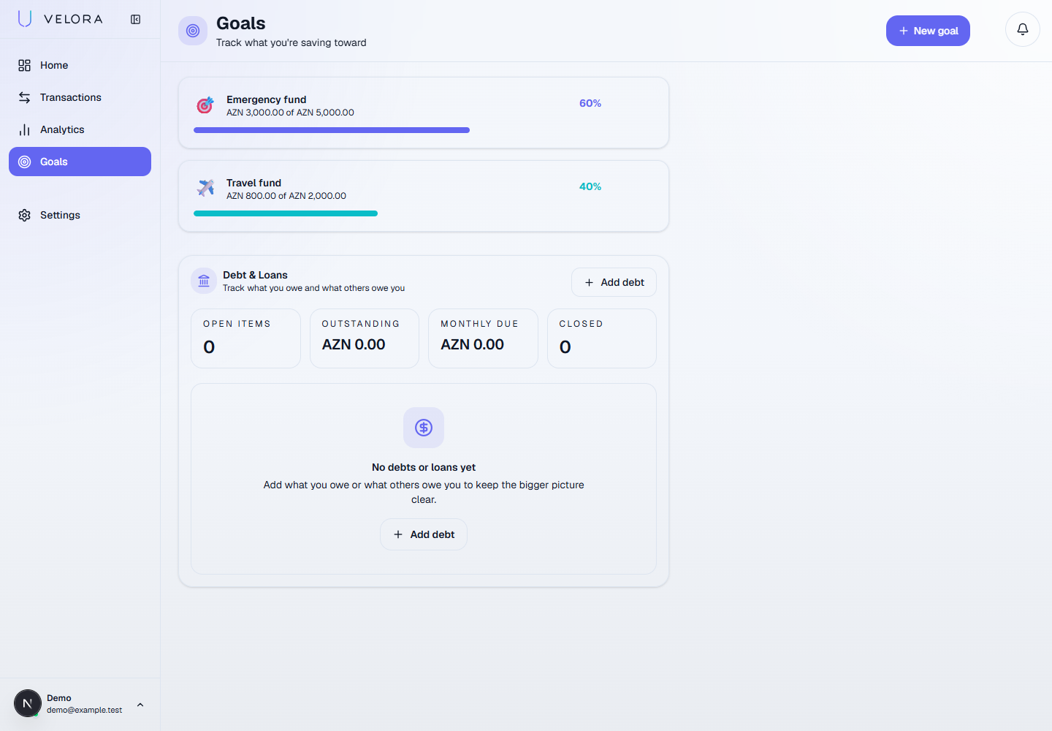Click the demo@example.test email text
This screenshot has height=731, width=1052.
(85, 710)
